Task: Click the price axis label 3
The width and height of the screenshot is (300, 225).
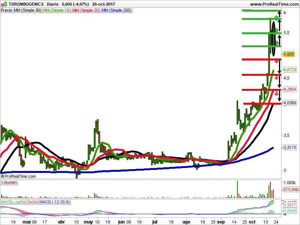Action: pos(285,170)
